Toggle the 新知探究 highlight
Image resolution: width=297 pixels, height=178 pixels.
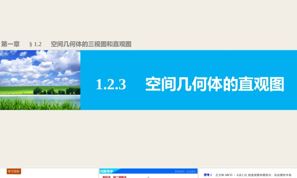click(179, 171)
